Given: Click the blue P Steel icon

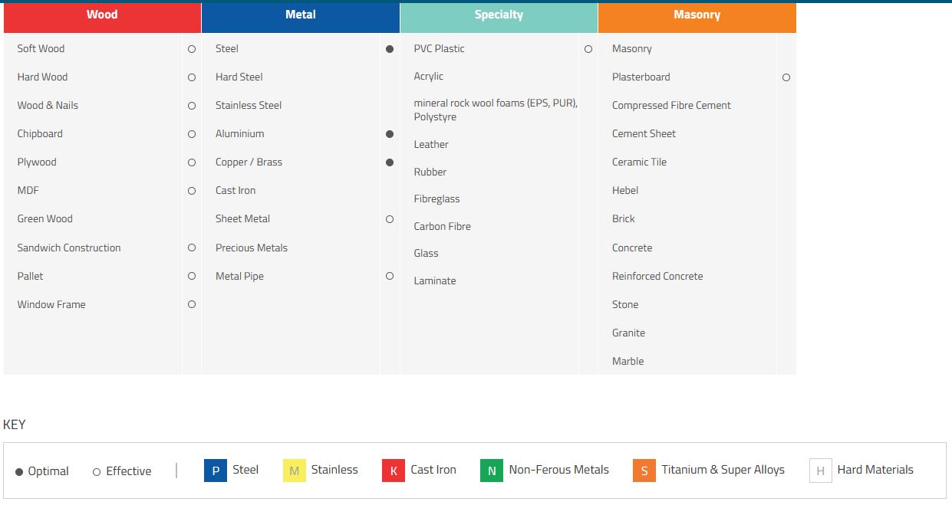Looking at the screenshot, I should tap(216, 471).
